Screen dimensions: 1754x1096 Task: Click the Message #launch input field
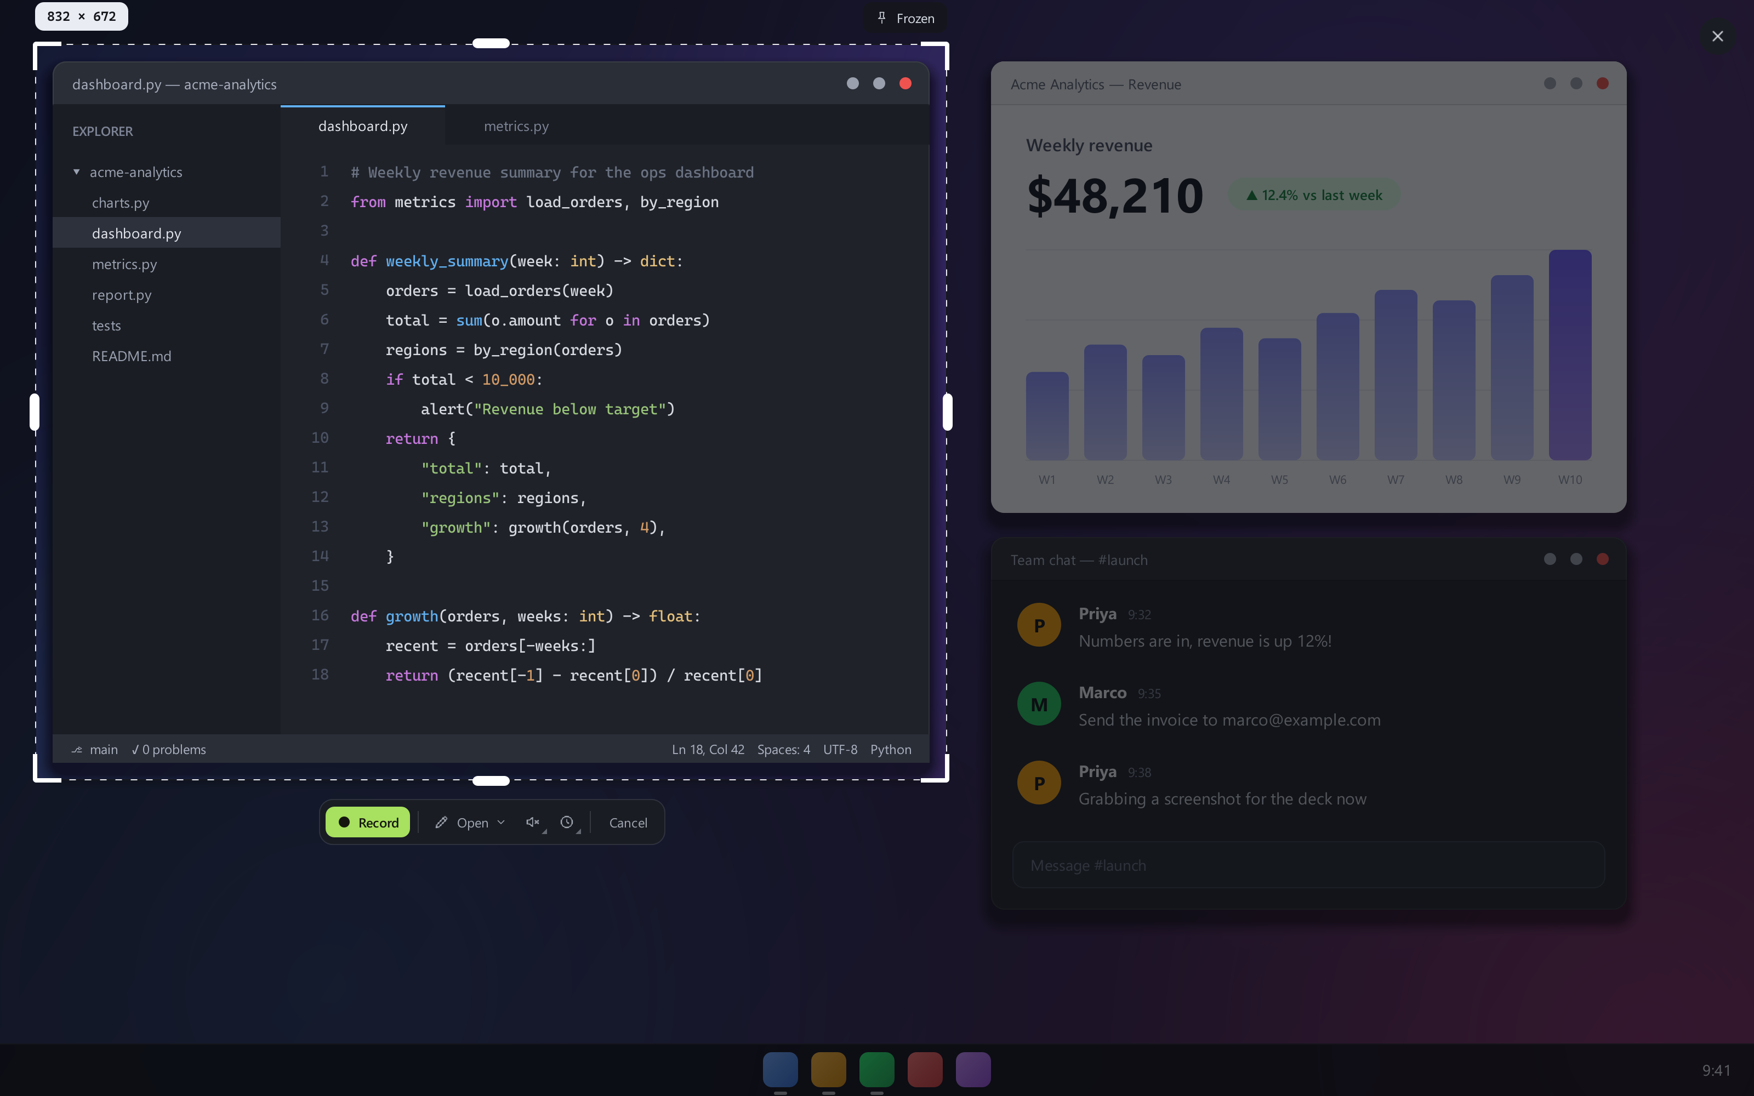coord(1308,865)
